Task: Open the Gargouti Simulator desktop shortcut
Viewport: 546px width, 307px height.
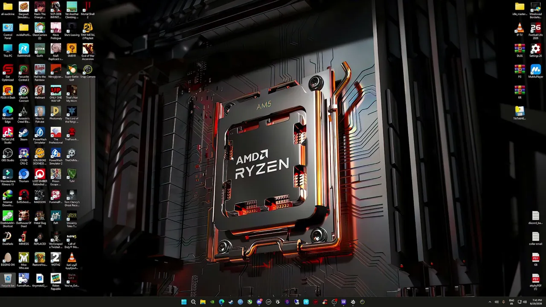Action: (24, 10)
